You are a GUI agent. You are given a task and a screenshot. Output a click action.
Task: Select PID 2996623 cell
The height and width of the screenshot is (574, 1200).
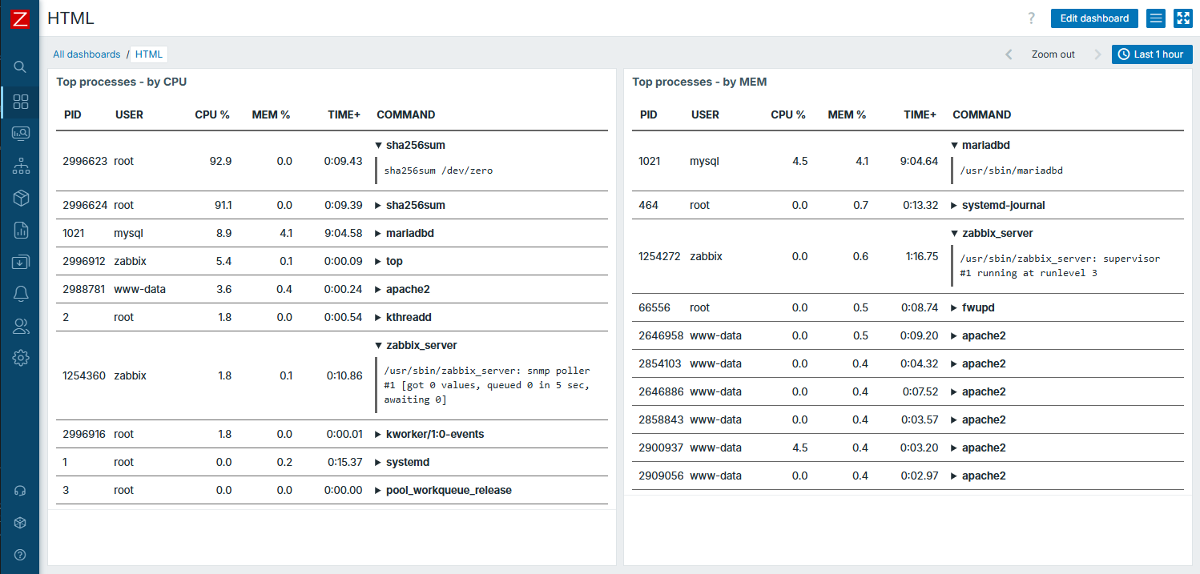pos(85,161)
